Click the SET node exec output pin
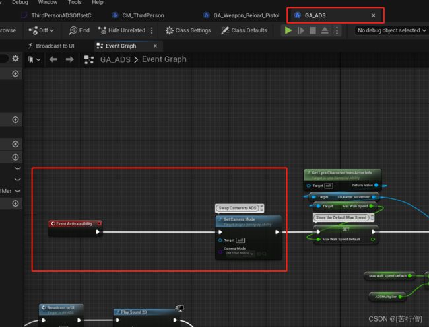Image resolution: width=429 pixels, height=327 pixels. 373,232
